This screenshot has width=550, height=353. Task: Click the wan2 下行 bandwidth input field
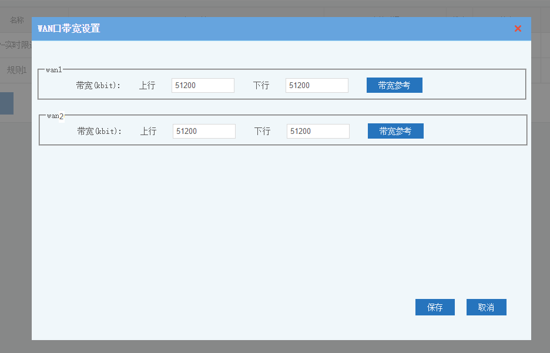tap(318, 132)
